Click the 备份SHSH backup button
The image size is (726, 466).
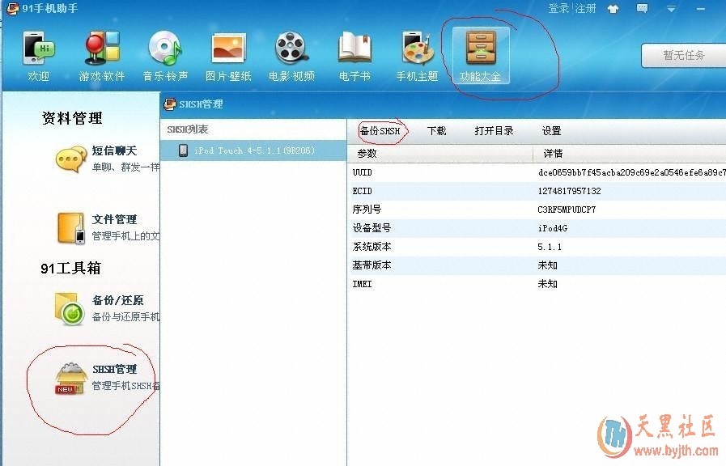[380, 131]
